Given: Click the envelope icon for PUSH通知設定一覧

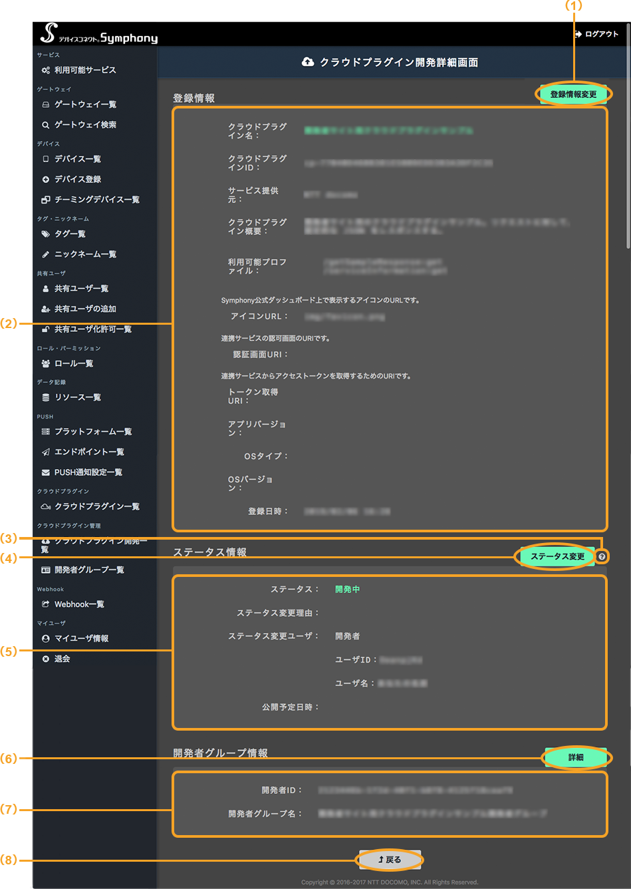Looking at the screenshot, I should coord(45,472).
